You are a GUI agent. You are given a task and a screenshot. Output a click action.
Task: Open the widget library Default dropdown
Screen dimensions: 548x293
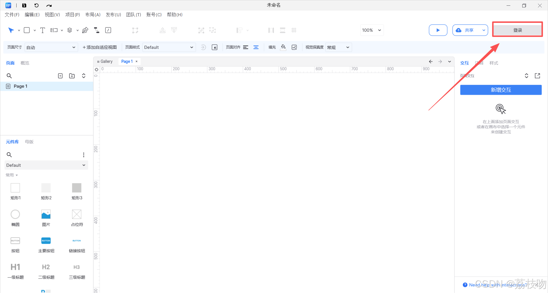[46, 165]
